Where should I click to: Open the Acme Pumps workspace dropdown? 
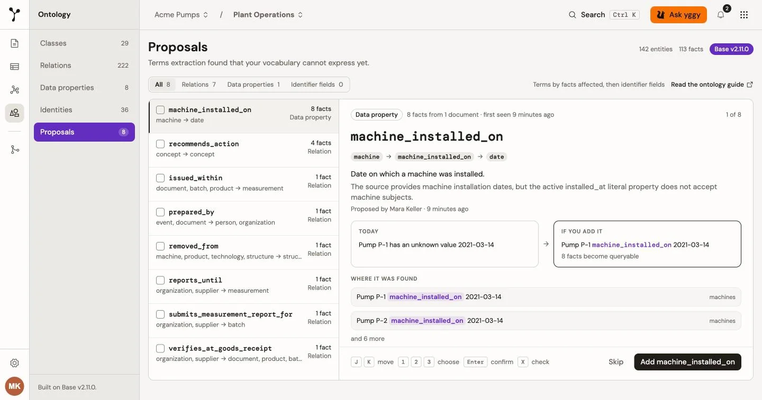click(181, 15)
